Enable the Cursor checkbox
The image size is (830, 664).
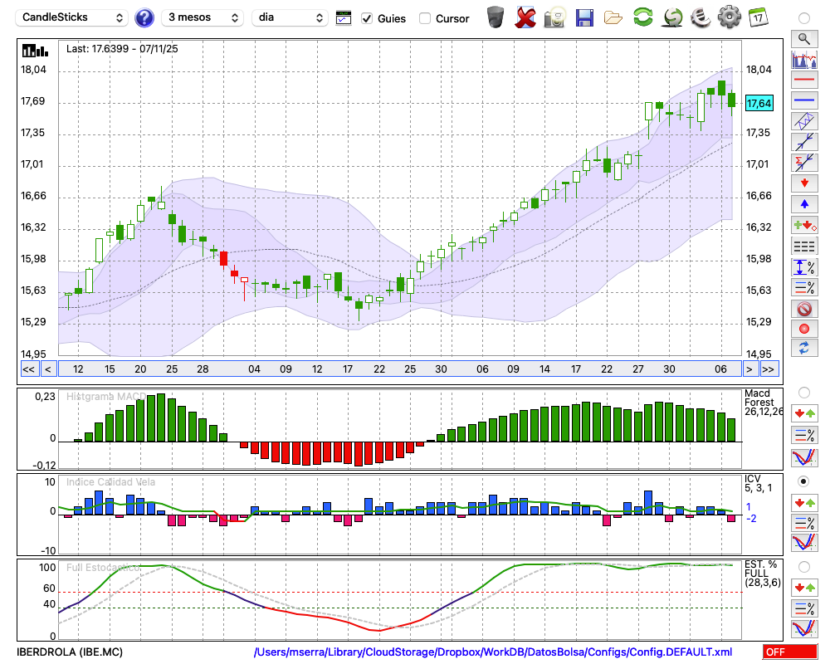(x=425, y=18)
